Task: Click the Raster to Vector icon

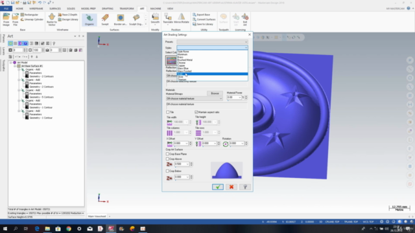Action: (52, 19)
